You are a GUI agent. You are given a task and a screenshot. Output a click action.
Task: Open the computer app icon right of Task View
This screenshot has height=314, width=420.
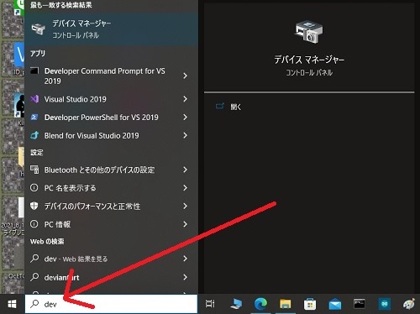point(236,304)
